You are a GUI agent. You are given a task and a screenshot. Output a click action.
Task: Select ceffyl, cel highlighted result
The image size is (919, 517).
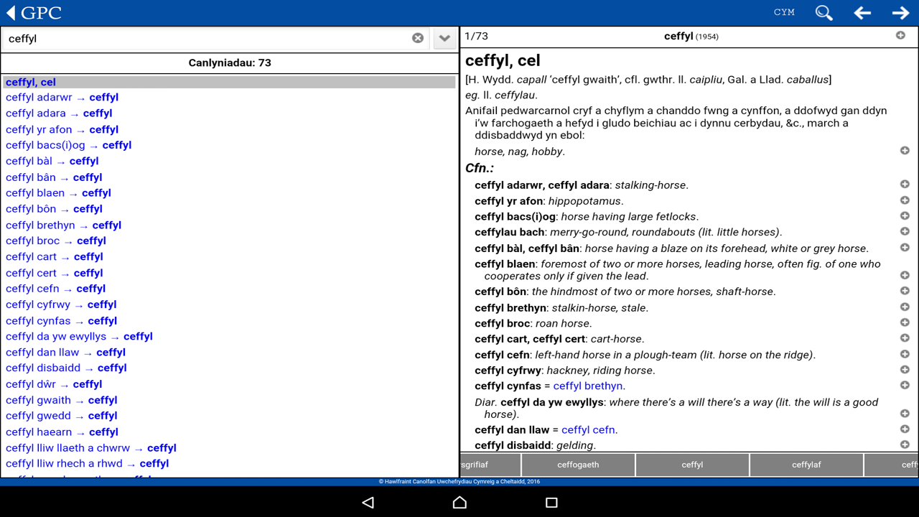point(31,81)
